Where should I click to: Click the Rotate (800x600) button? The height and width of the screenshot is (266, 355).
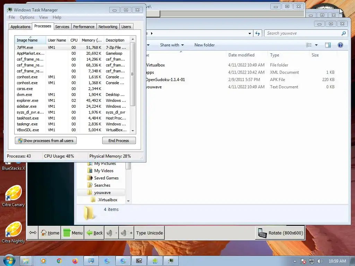coord(280,233)
